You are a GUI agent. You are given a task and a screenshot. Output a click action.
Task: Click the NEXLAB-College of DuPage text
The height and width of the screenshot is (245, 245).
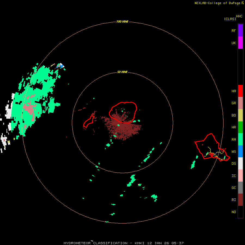(217, 3)
